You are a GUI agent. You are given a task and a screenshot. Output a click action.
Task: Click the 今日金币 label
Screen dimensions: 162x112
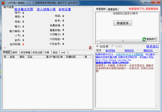(55, 44)
